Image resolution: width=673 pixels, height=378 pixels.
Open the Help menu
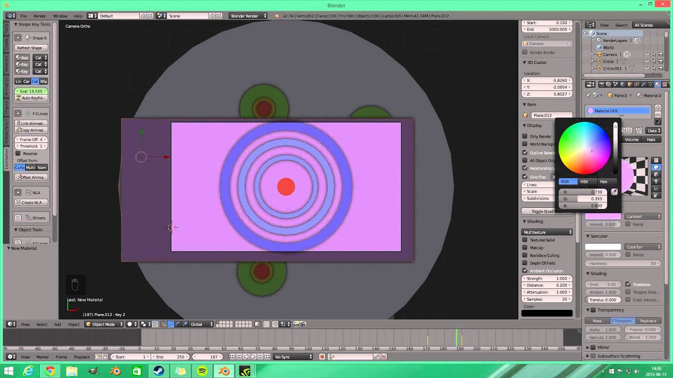click(x=78, y=16)
